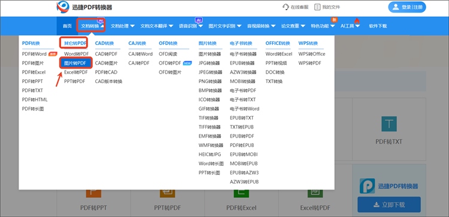Open the CAD转PDF link
This screenshot has width=449, height=217.
coord(106,54)
